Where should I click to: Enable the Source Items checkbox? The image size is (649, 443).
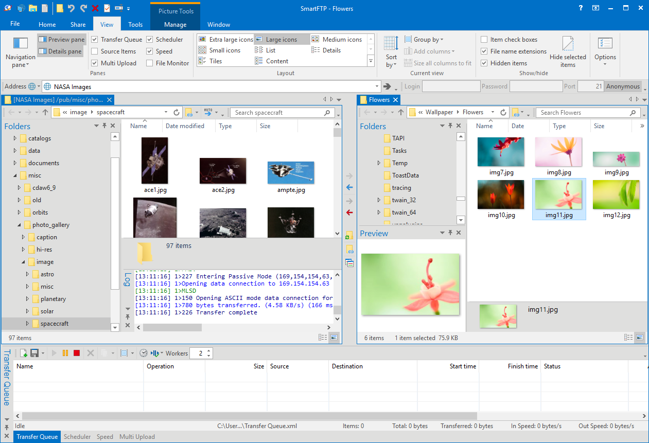click(x=95, y=51)
